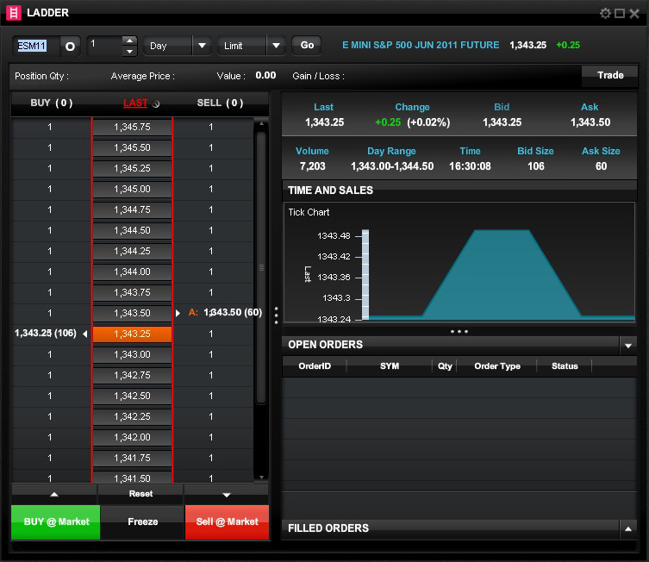Open the Limit order type dropdown
Viewport: 649px width, 562px height.
(x=276, y=46)
